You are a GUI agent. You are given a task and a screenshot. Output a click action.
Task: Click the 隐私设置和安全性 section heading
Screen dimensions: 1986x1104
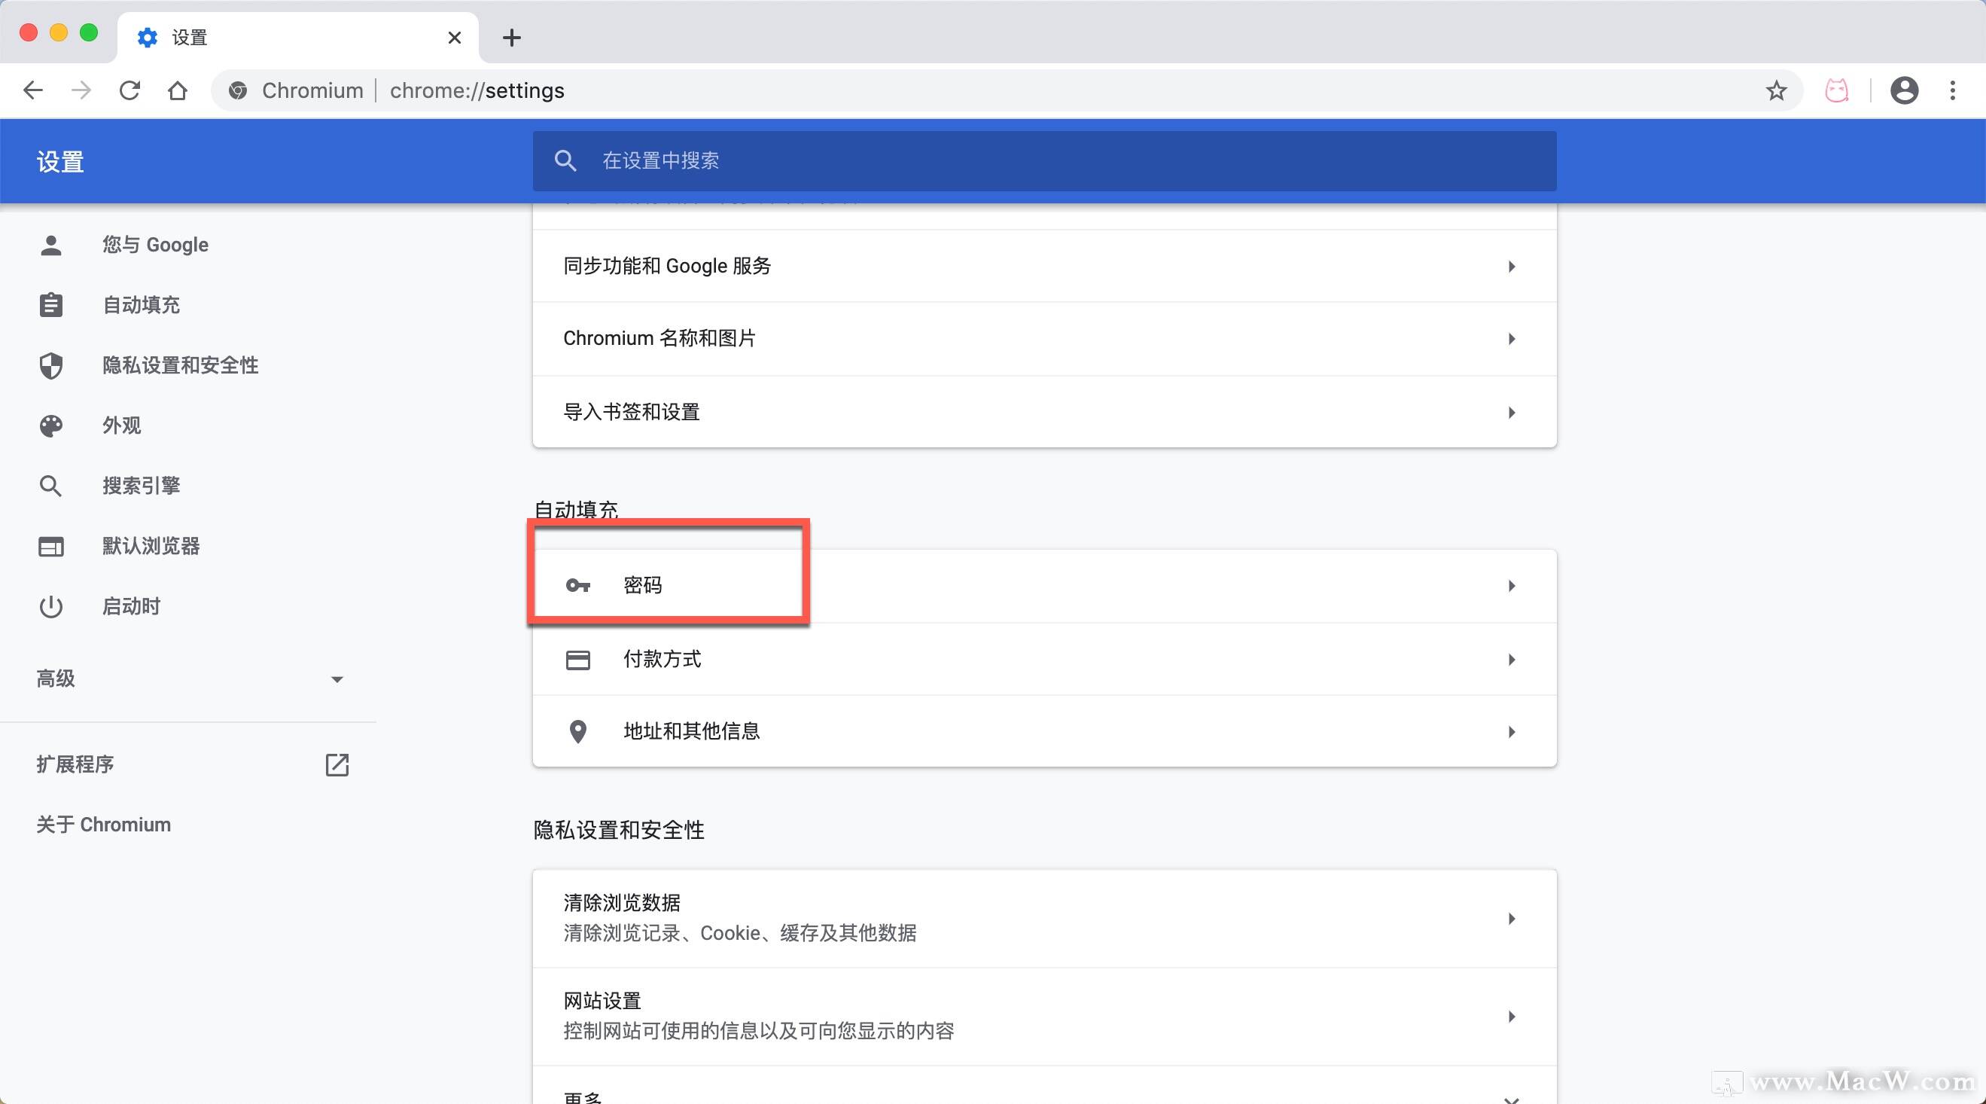[x=619, y=830]
